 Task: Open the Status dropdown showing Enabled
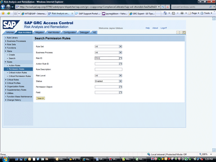click(121, 81)
